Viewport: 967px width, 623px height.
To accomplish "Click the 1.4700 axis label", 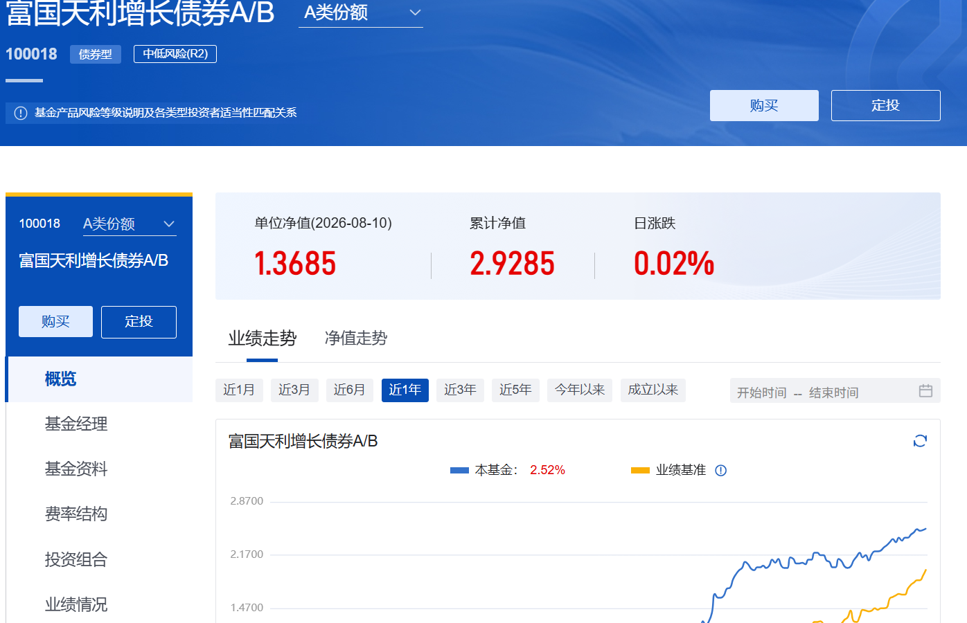I will point(247,608).
